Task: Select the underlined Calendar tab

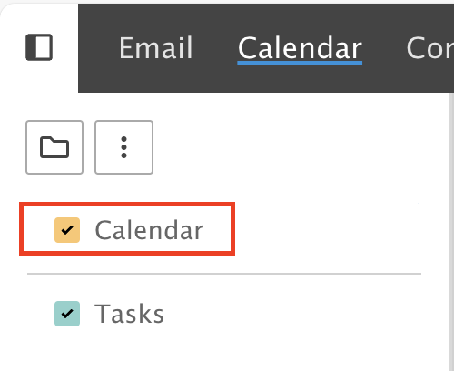Action: (x=300, y=48)
